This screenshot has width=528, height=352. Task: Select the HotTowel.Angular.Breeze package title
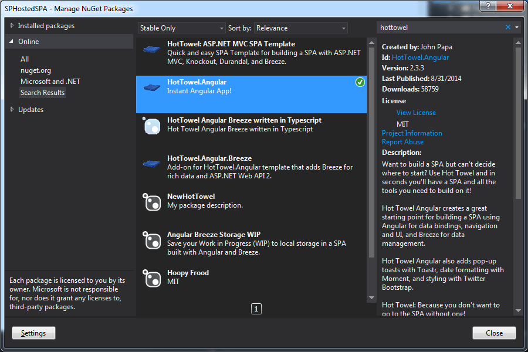click(209, 158)
